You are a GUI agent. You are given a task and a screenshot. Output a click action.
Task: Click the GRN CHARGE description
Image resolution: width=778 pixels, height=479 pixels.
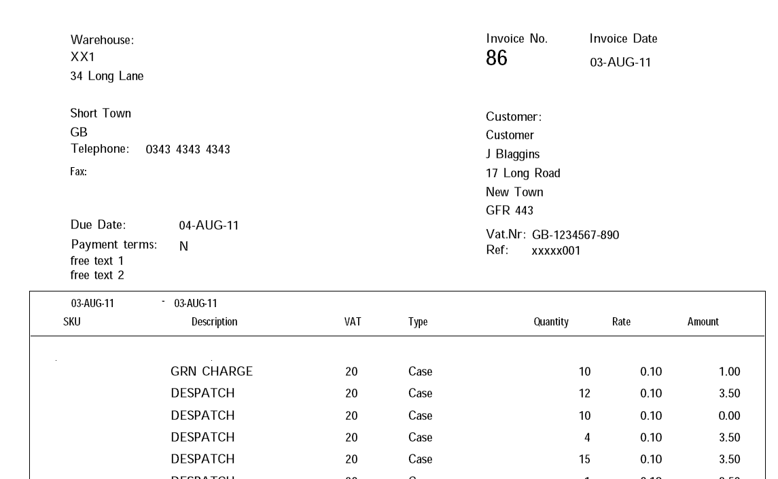[212, 372]
